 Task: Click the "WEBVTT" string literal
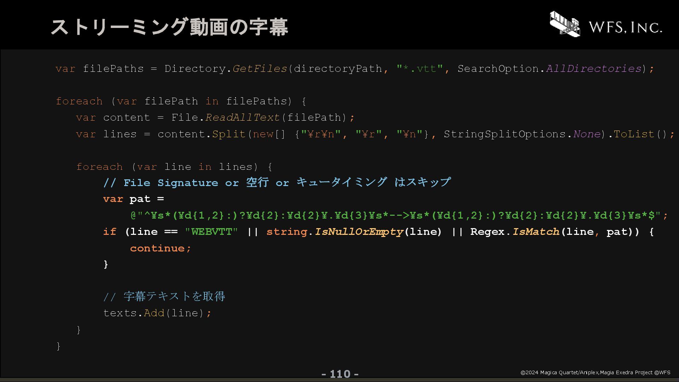[x=211, y=232]
